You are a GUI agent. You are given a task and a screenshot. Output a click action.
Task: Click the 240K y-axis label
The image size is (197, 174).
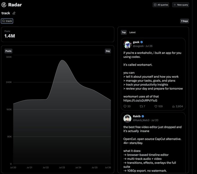tap(9, 82)
